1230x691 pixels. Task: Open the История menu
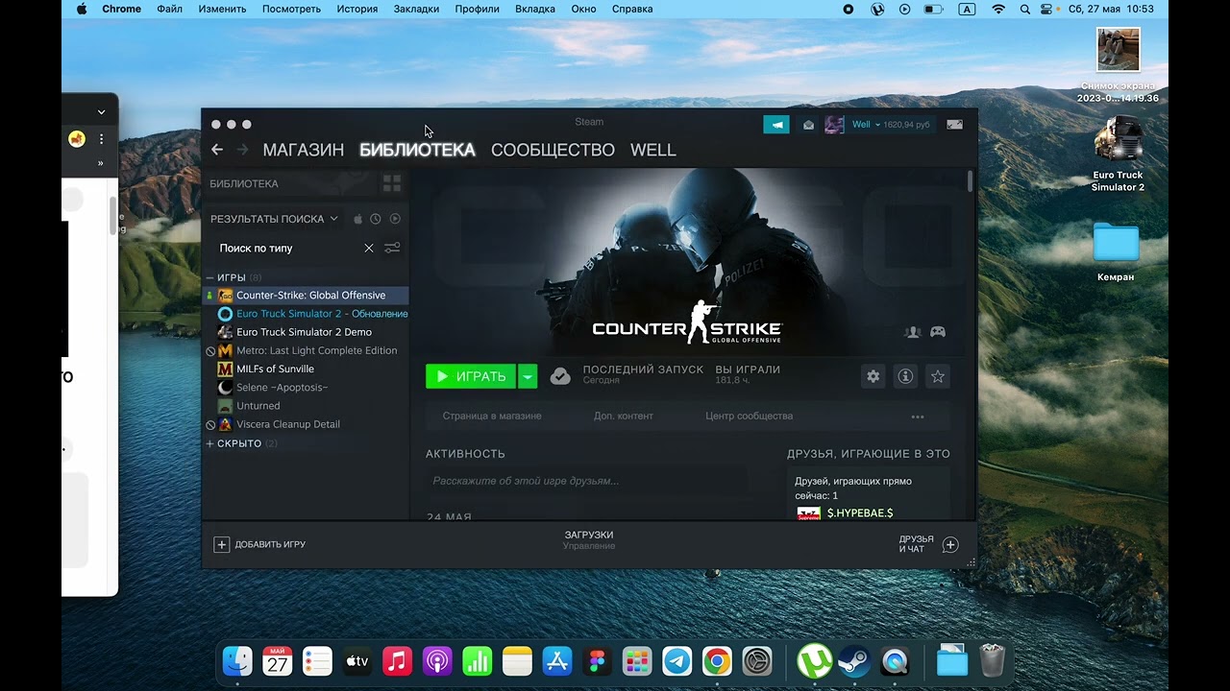(x=357, y=9)
